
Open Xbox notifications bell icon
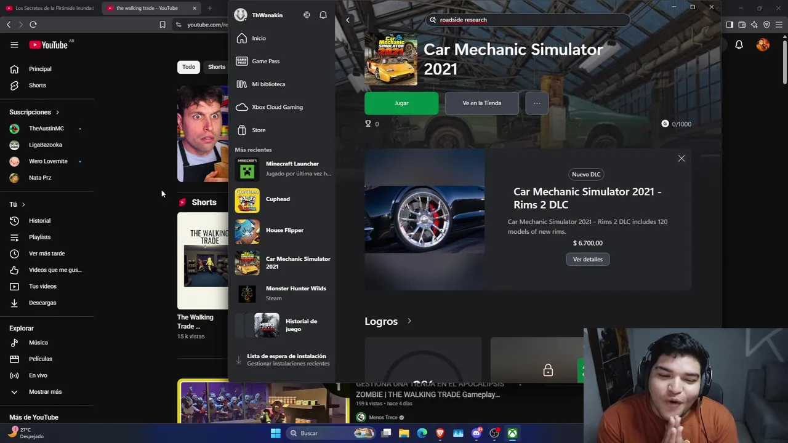click(x=323, y=15)
